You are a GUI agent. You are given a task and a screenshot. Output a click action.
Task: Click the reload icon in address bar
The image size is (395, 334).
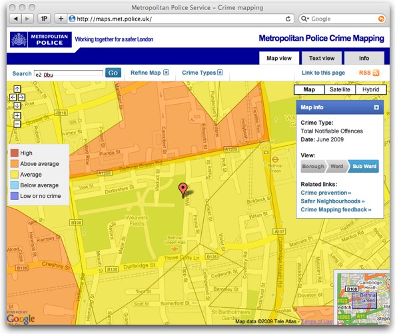coord(288,19)
